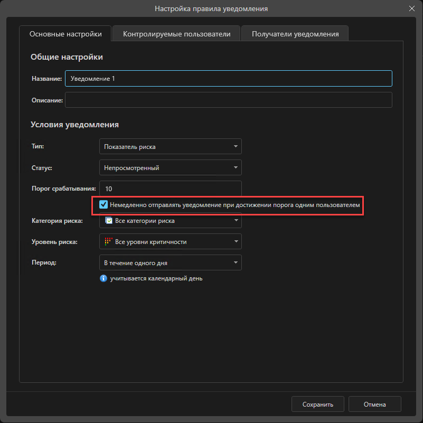The image size is (423, 423).
Task: Click the Отмена button
Action: tap(374, 405)
